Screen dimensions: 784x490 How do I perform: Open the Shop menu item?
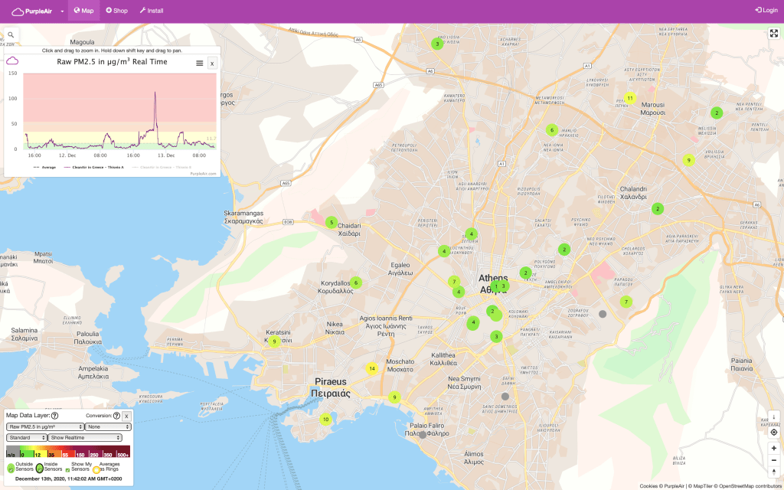coord(116,11)
